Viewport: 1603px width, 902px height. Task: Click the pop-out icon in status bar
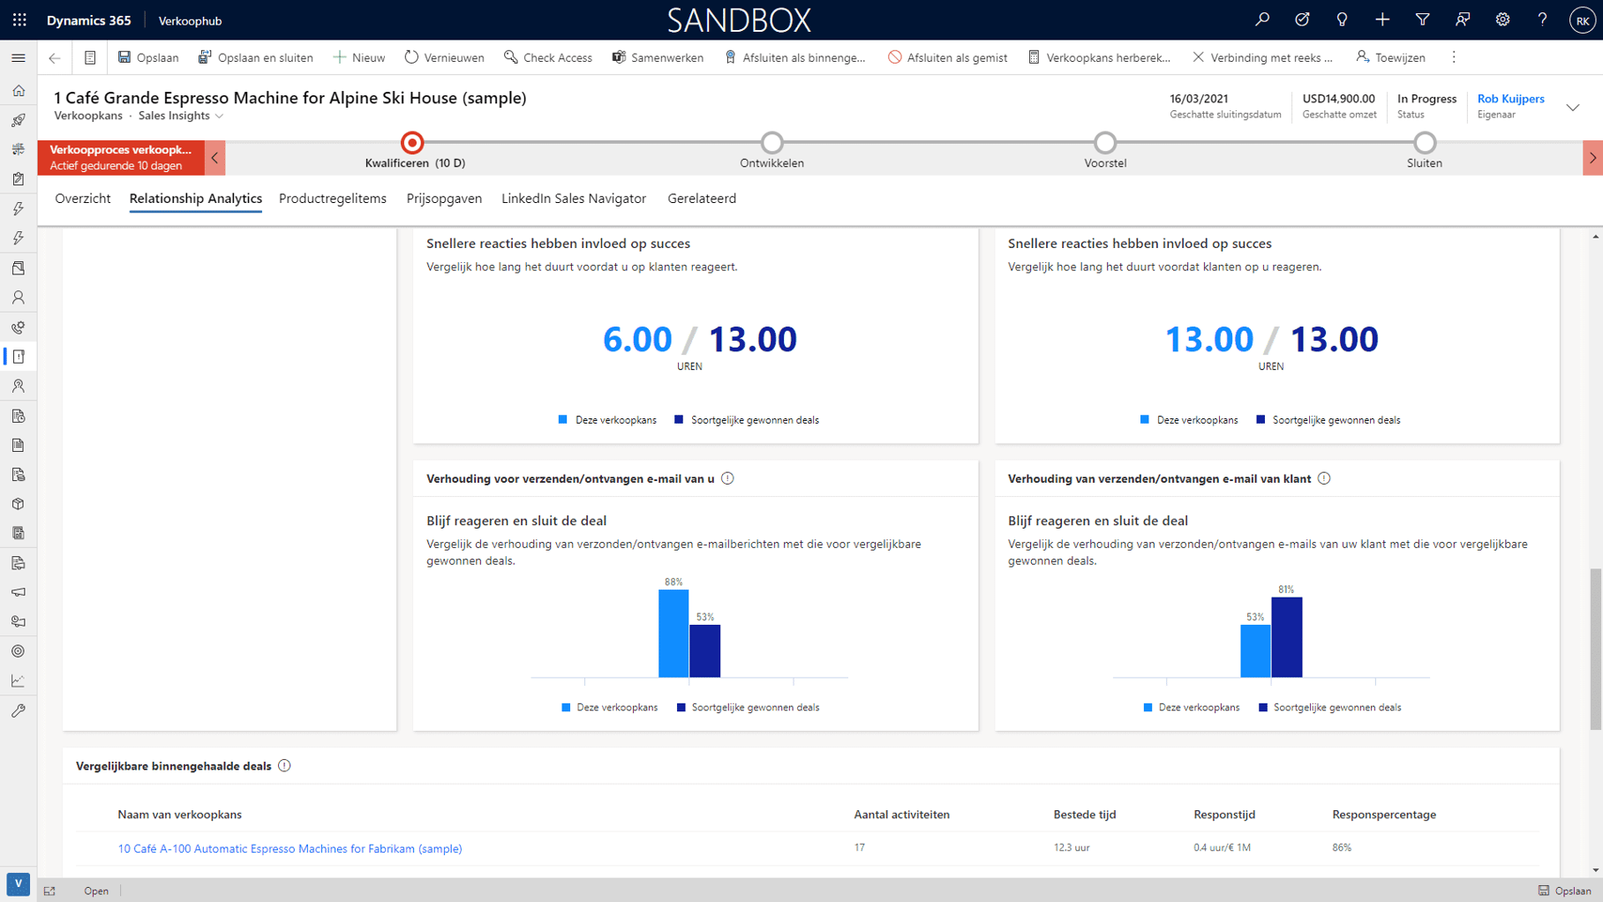pos(49,891)
